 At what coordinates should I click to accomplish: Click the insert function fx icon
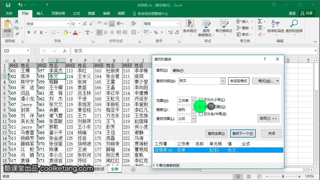[65, 51]
